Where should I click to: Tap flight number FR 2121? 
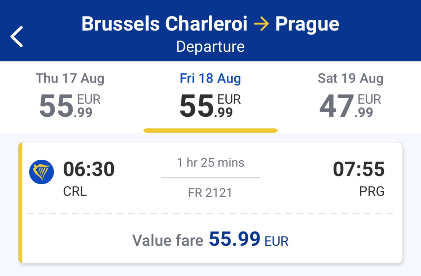[x=210, y=193]
